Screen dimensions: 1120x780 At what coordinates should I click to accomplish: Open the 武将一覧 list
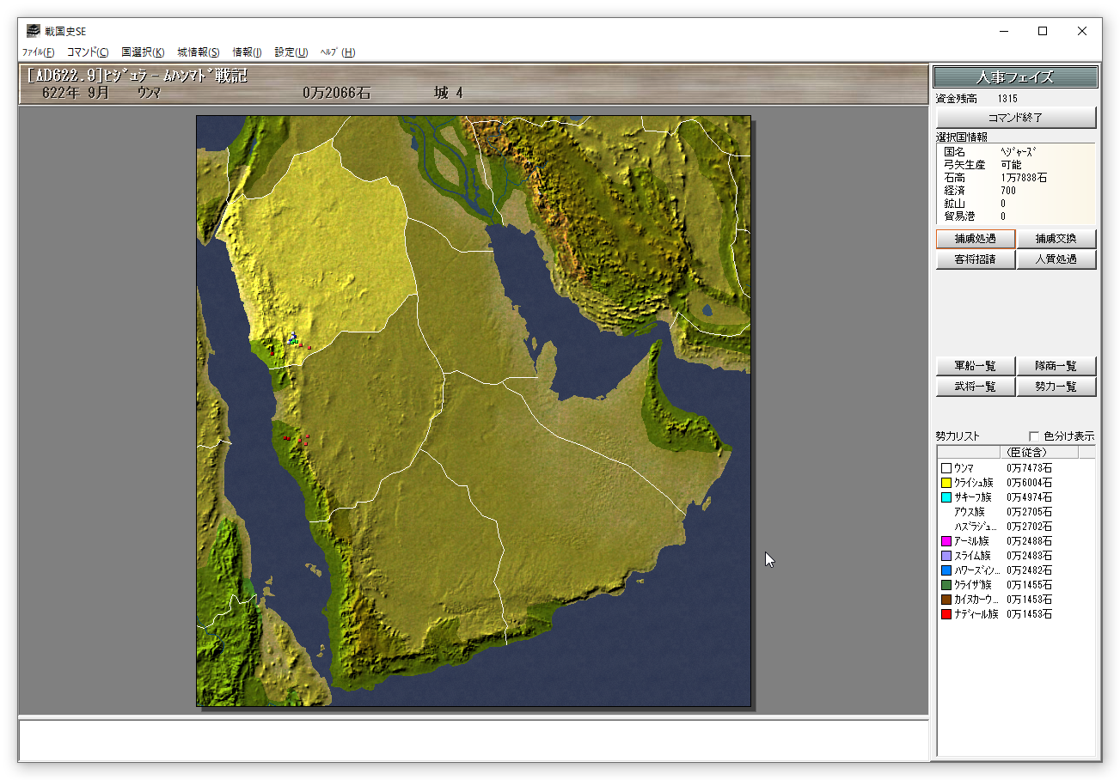coord(976,387)
